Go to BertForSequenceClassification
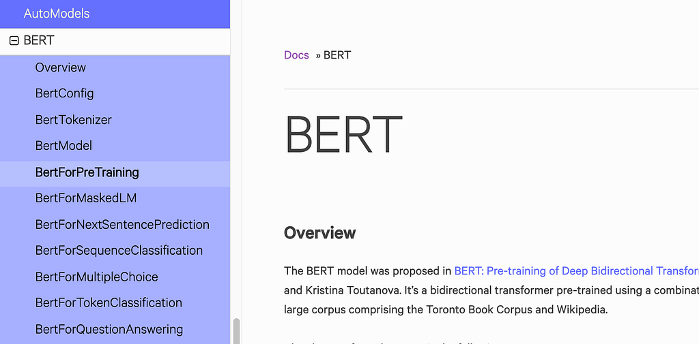This screenshot has height=344, width=699. (x=119, y=251)
